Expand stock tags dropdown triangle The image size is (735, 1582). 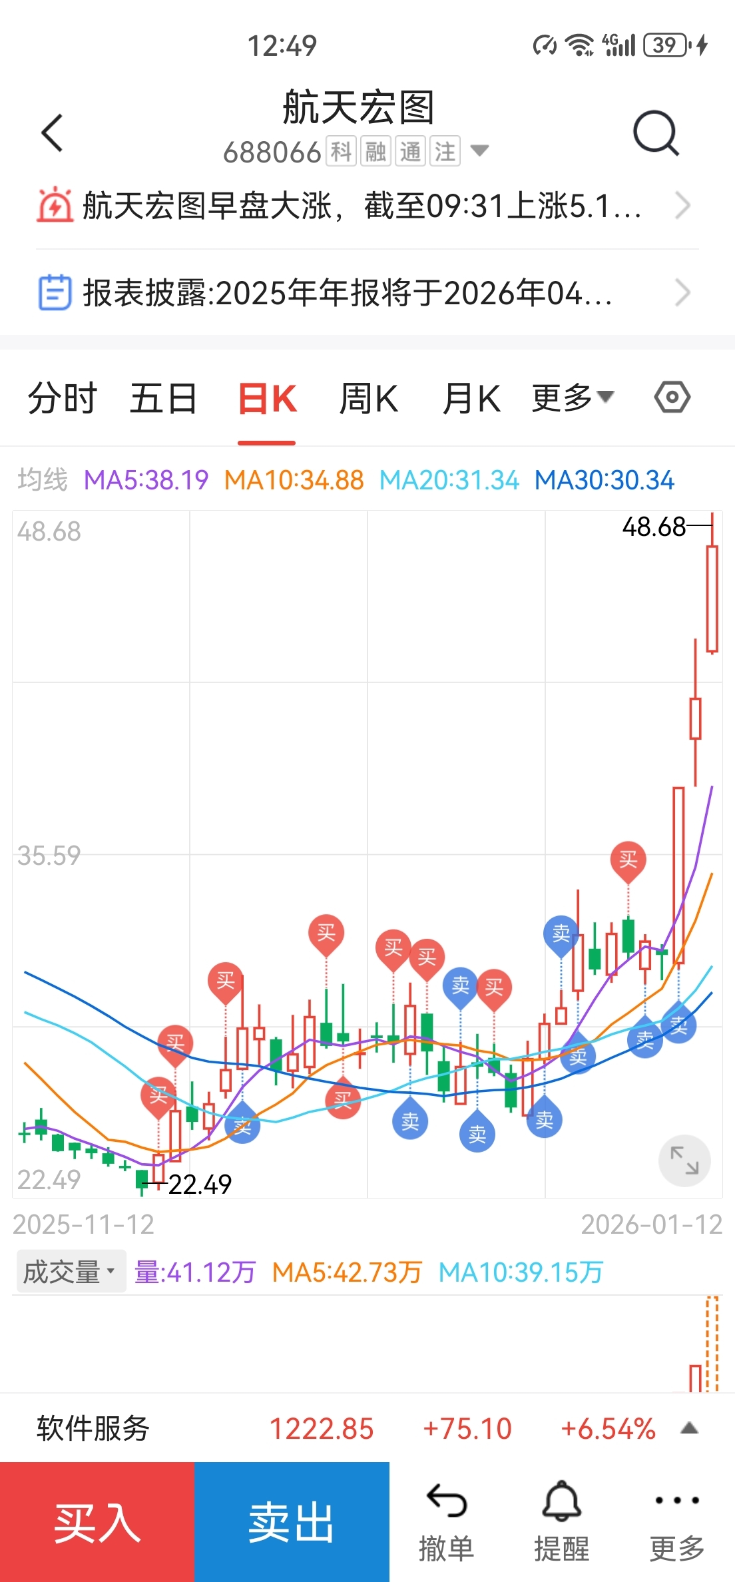pyautogui.click(x=479, y=150)
